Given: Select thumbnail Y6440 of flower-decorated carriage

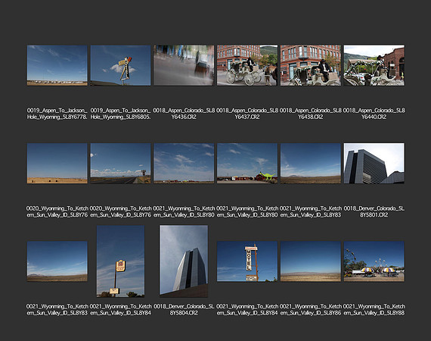Looking at the screenshot, I should click(374, 65).
